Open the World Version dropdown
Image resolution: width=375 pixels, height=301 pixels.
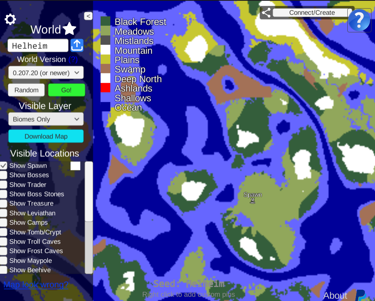coord(46,73)
